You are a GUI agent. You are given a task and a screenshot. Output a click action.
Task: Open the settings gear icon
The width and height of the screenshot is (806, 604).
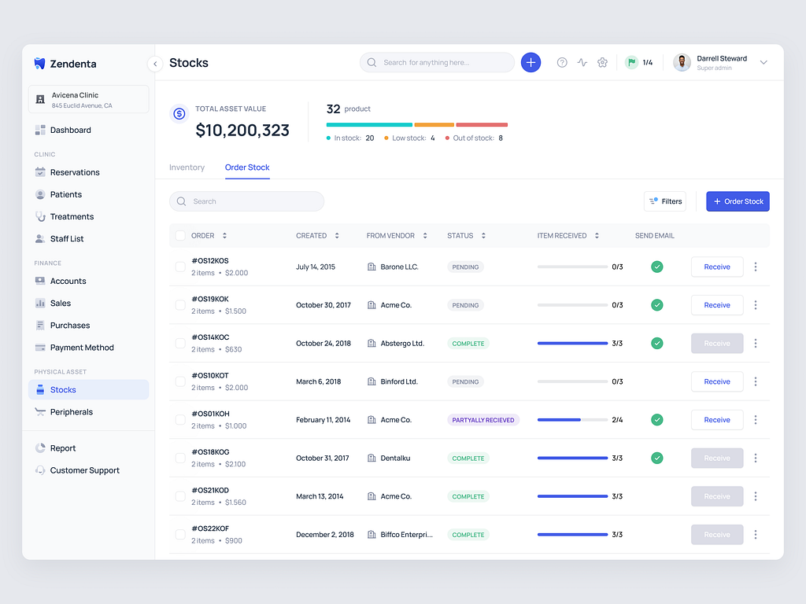[x=602, y=63]
